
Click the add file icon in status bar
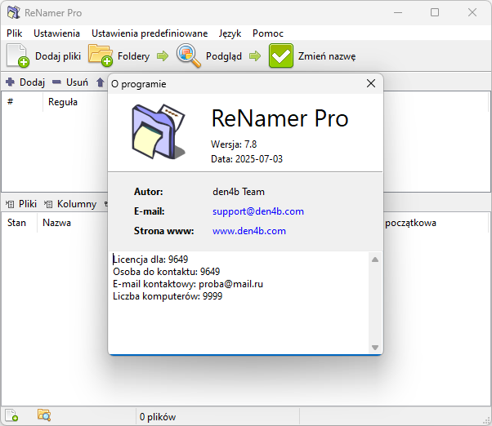click(12, 415)
